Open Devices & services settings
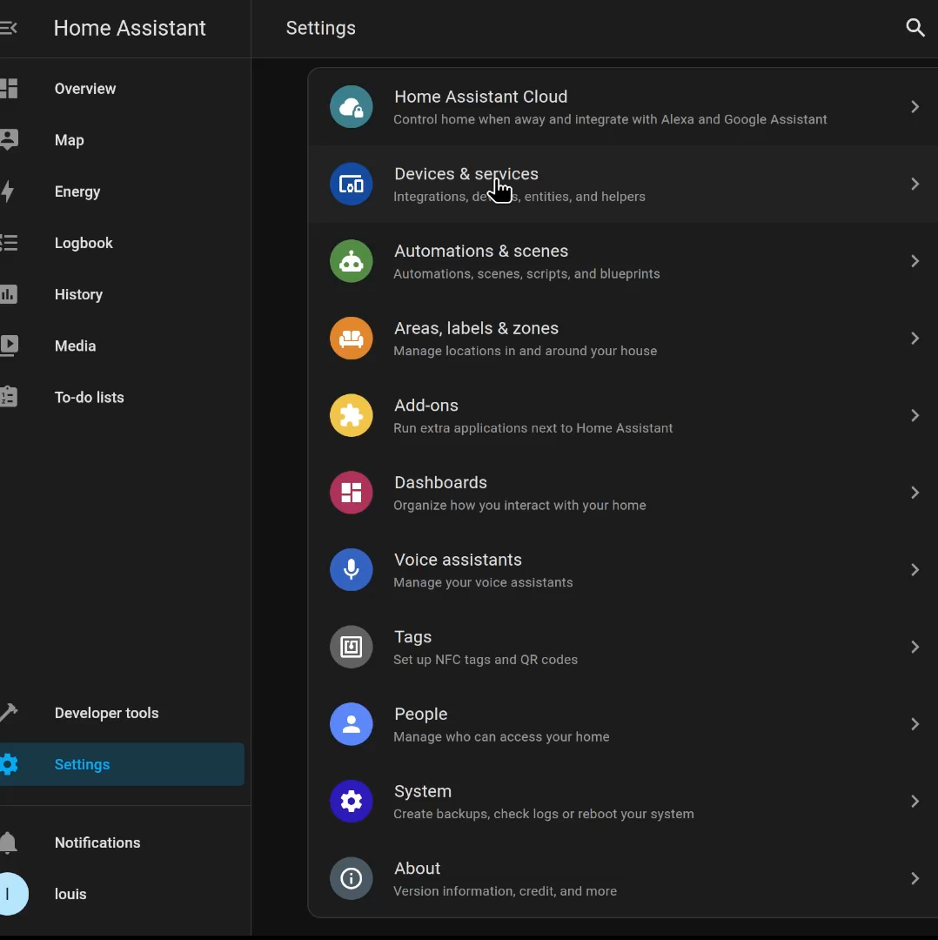The image size is (938, 940). 623,184
